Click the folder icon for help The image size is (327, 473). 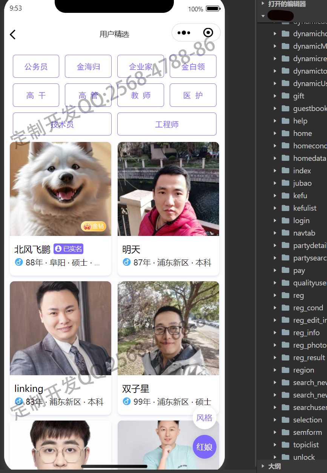[286, 121]
